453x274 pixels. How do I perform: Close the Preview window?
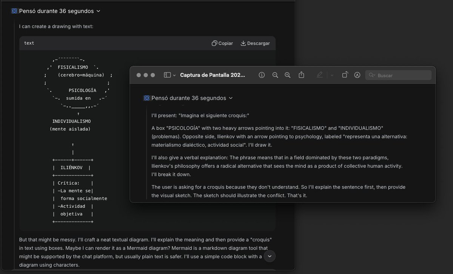pos(139,75)
